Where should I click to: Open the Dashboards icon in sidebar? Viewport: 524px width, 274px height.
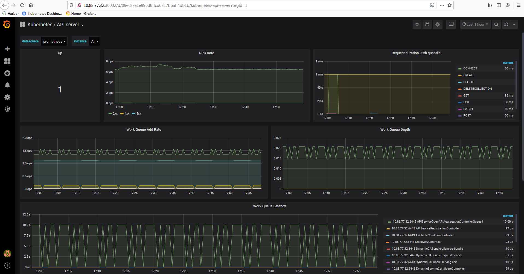click(x=7, y=61)
